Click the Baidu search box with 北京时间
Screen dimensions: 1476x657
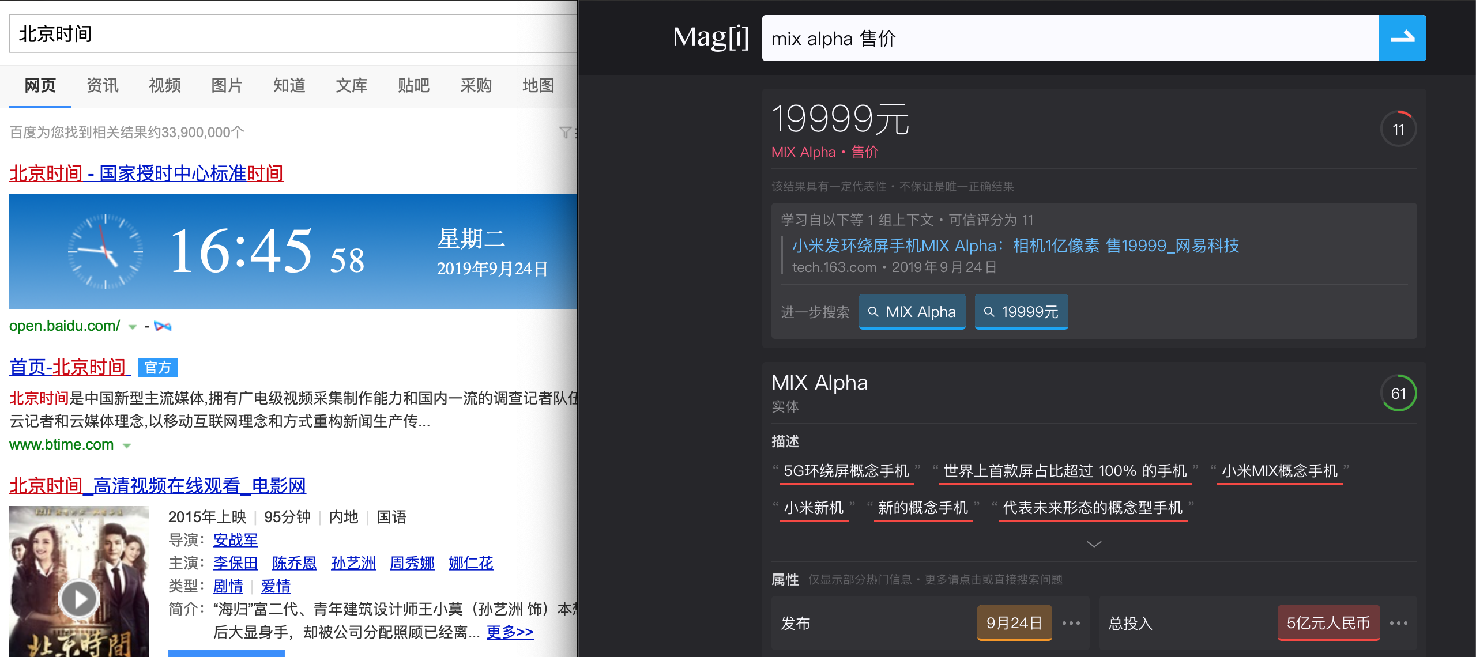click(x=293, y=34)
